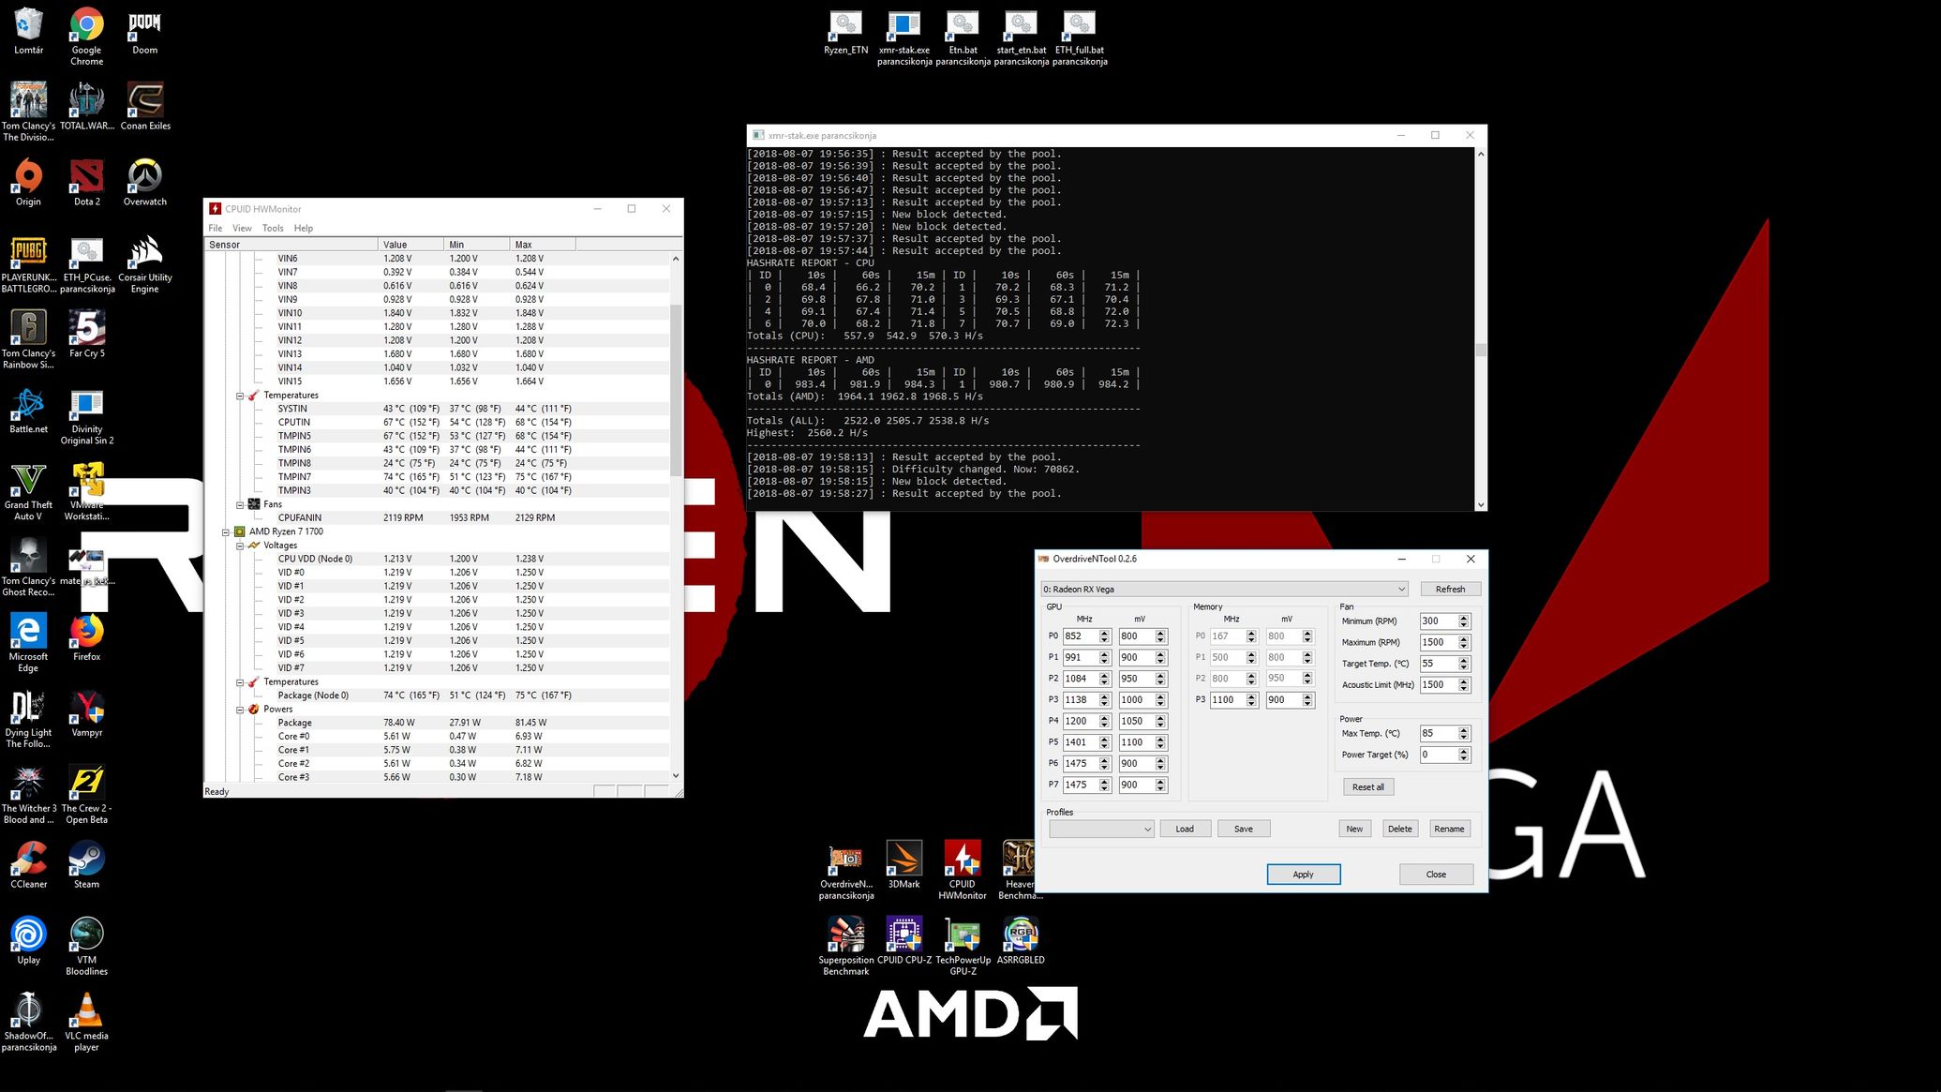Open Tools menu in HWMonitor

click(x=273, y=228)
